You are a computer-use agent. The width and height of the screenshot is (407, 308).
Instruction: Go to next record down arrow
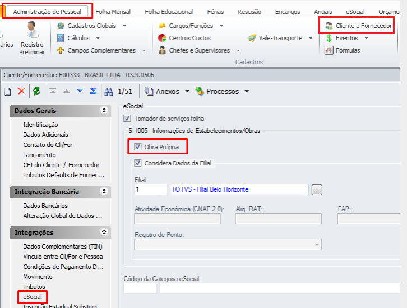point(80,91)
